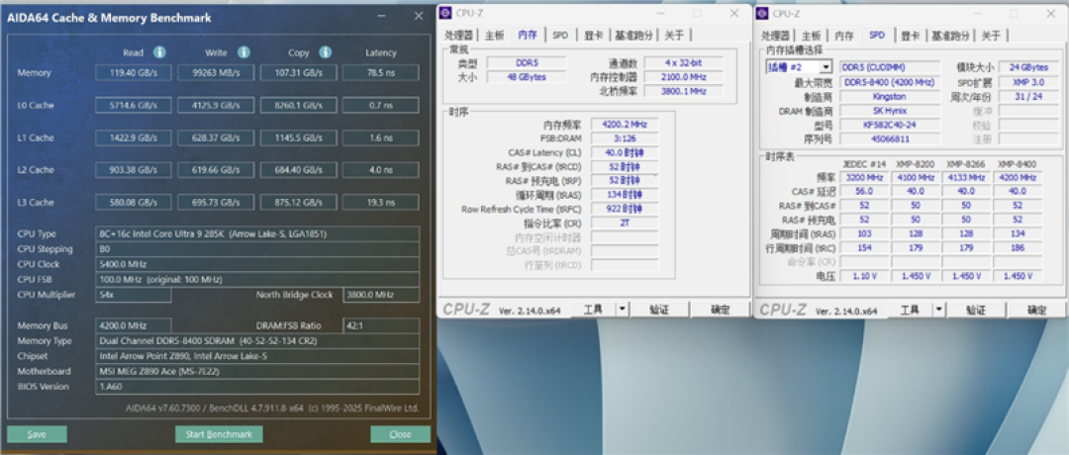Click the L3 Cache Latency value 19.3 ns
This screenshot has width=1069, height=455.
(380, 203)
